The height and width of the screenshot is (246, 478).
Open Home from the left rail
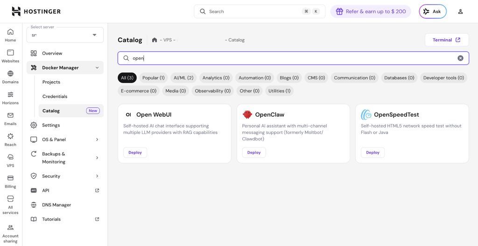click(10, 35)
